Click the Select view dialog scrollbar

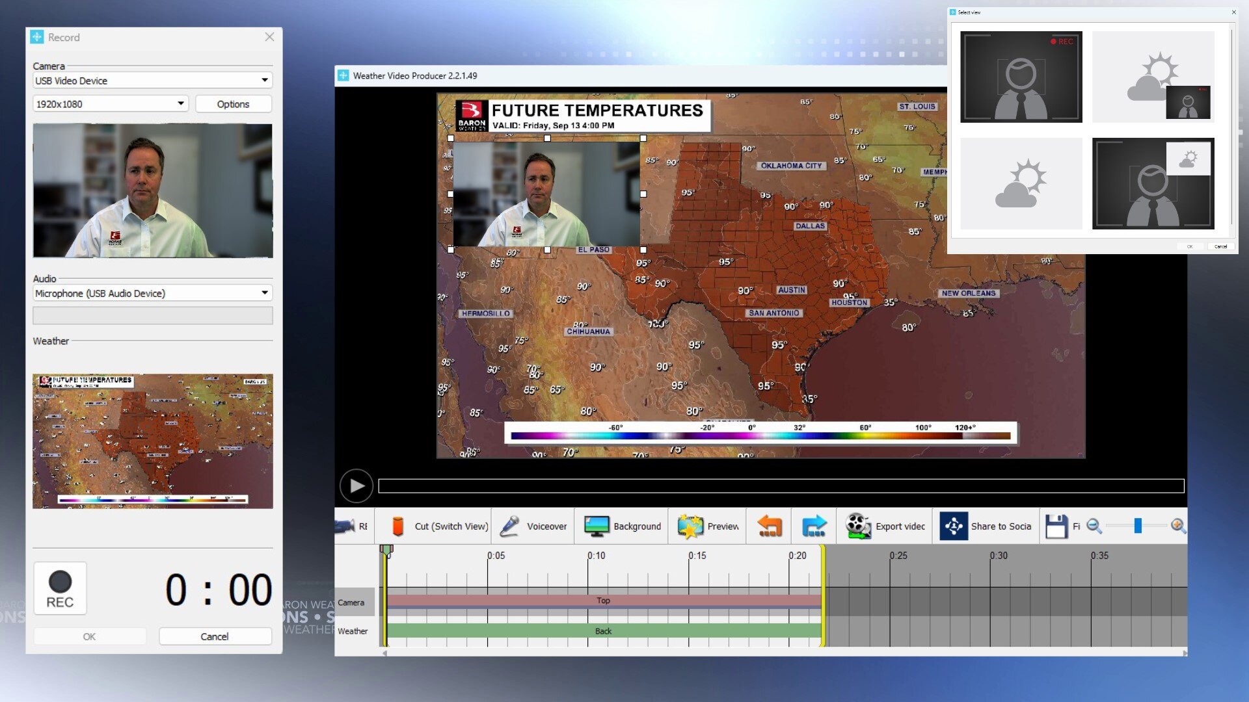[x=1231, y=127]
